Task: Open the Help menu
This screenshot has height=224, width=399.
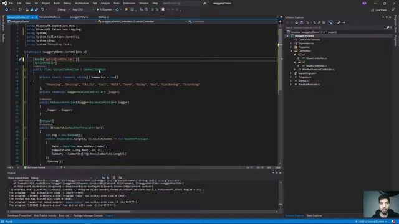Action: tap(155, 3)
